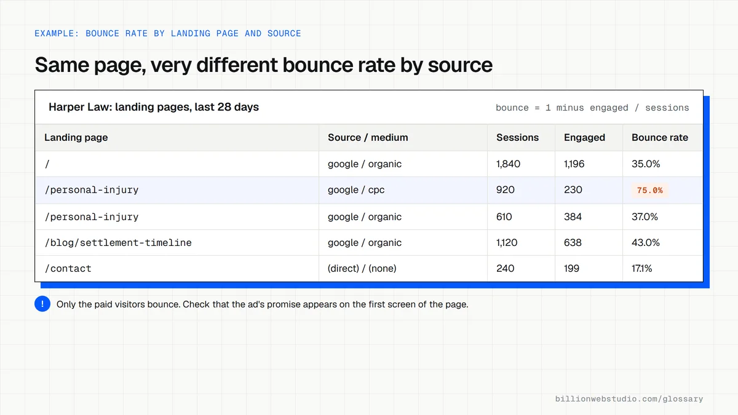Click the 199 engaged value
Screen dimensions: 738x415
click(x=571, y=269)
